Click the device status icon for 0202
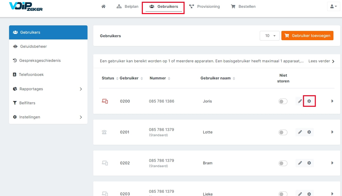Image resolution: width=342 pixels, height=196 pixels. 105,163
